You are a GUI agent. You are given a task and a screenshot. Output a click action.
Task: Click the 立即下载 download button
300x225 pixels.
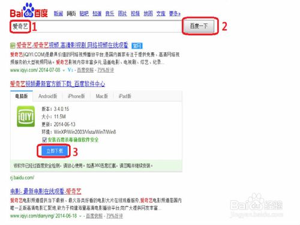[x=55, y=151]
